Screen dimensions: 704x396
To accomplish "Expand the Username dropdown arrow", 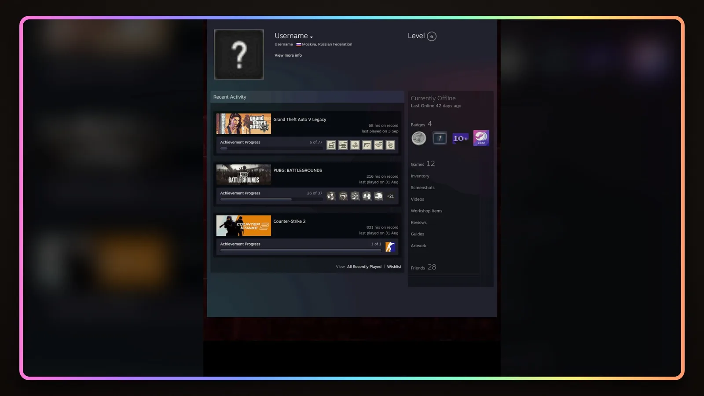I will click(x=312, y=37).
